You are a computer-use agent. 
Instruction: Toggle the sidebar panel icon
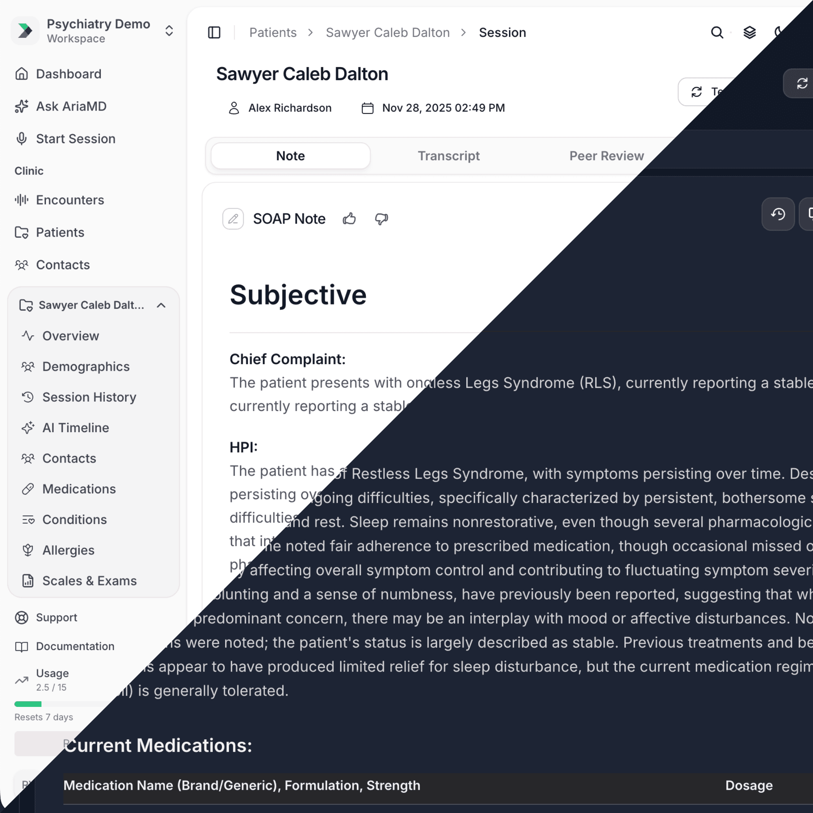click(x=214, y=33)
